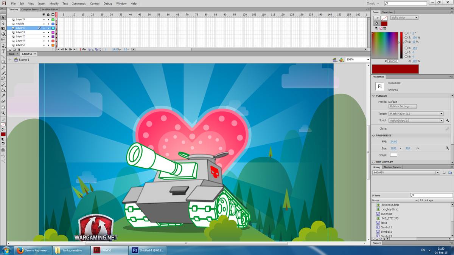
Task: Click the Edit Scene icon above stage
Action: (x=334, y=60)
